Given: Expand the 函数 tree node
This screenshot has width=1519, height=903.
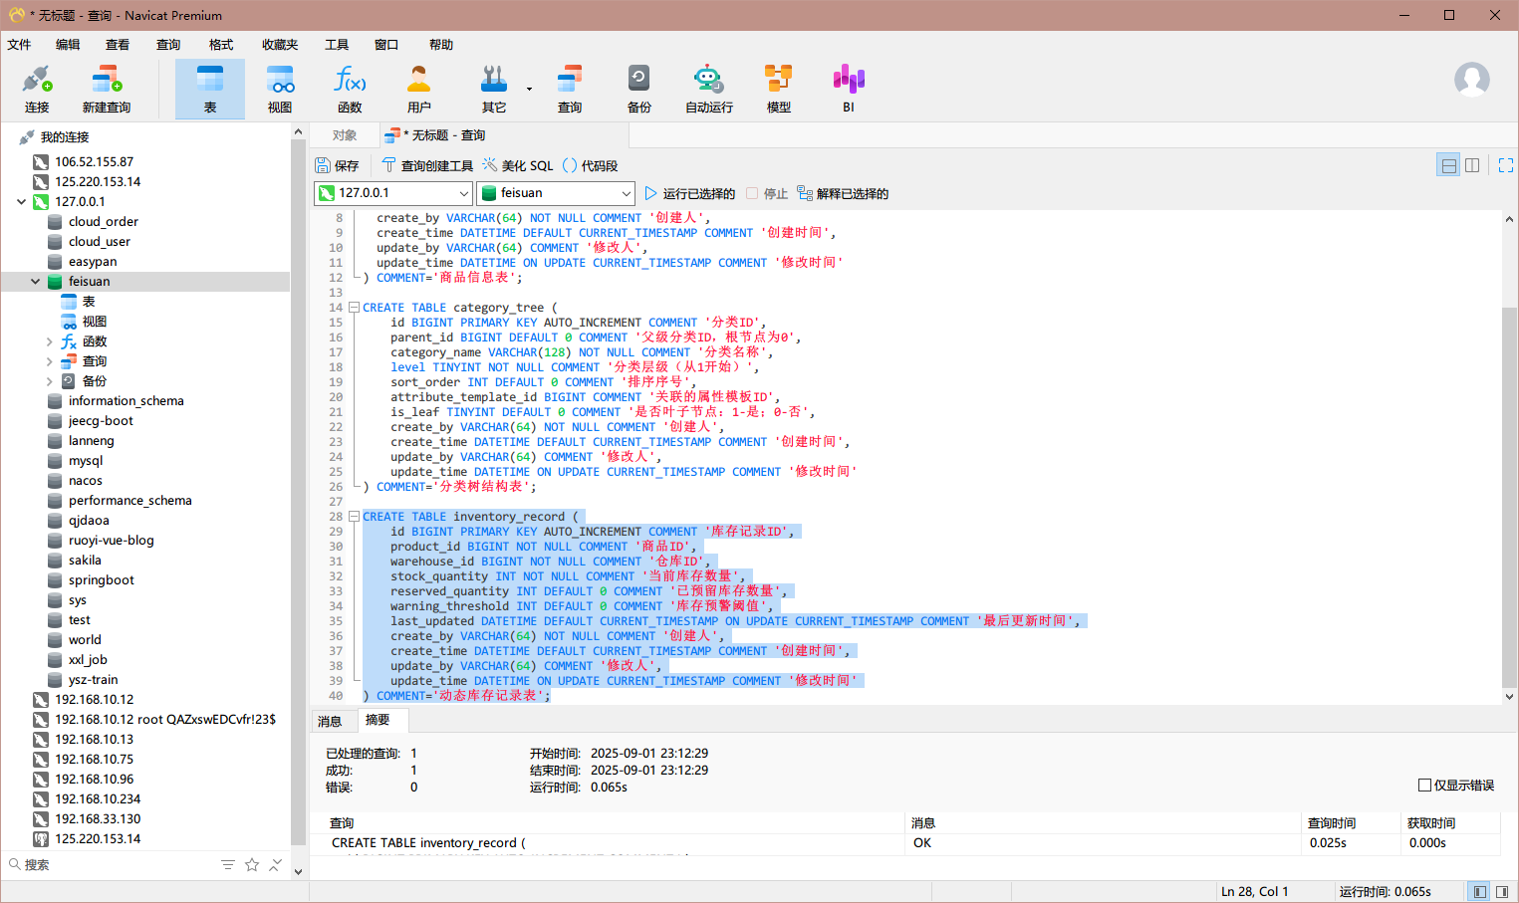Looking at the screenshot, I should click(x=50, y=341).
